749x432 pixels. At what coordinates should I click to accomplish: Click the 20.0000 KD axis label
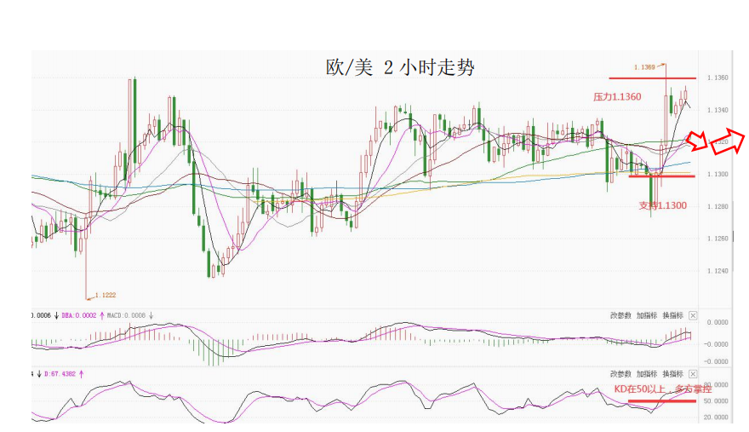(x=716, y=418)
